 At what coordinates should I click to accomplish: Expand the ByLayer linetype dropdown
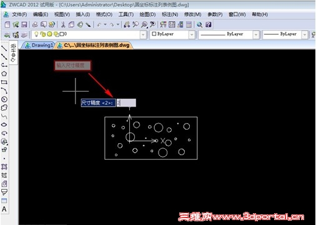tap(256, 35)
